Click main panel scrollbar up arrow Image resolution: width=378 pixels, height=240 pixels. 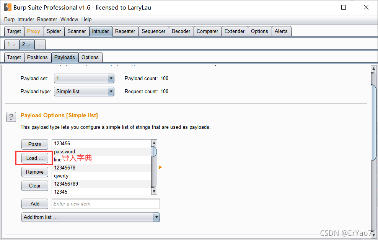374,69
